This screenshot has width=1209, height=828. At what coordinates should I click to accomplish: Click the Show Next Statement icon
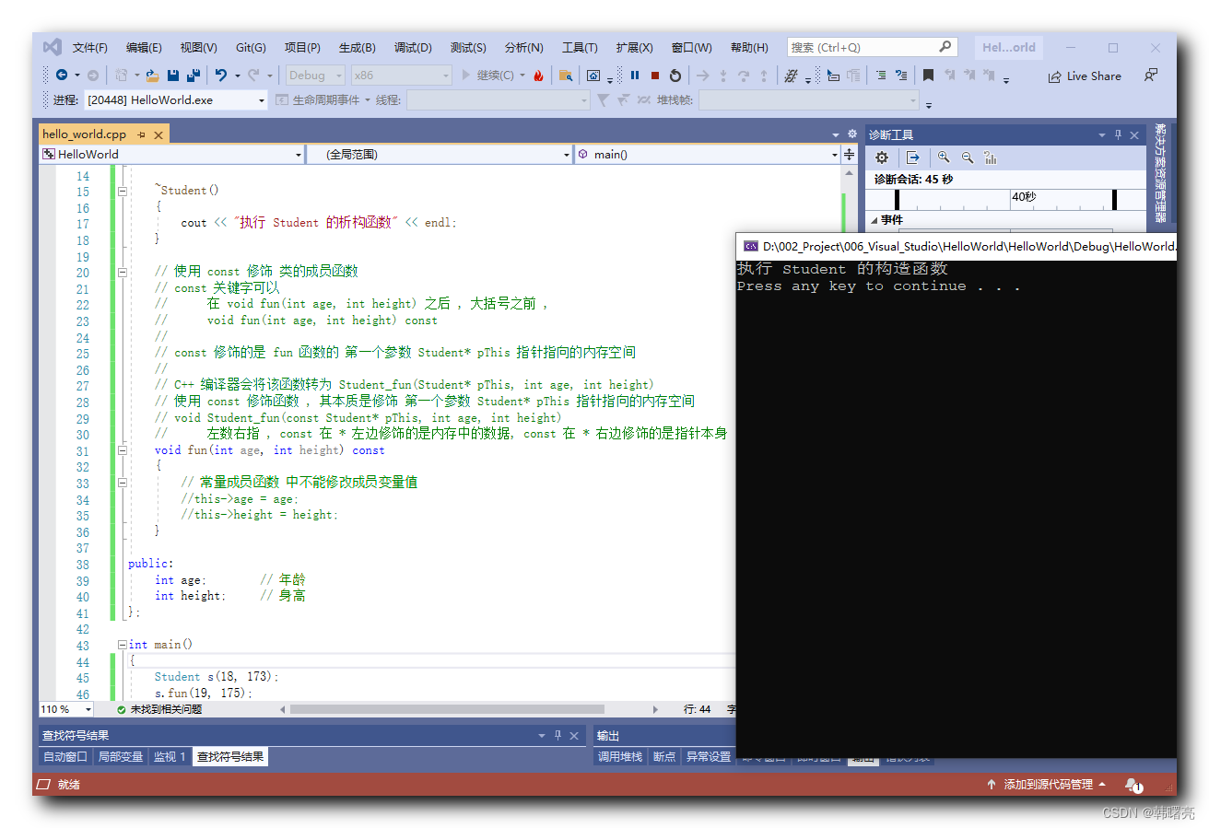coord(703,76)
